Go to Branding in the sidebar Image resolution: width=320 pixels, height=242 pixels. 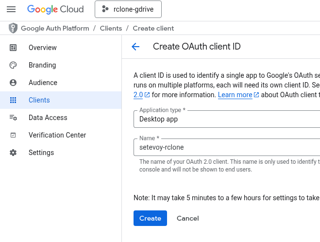pyautogui.click(x=42, y=65)
